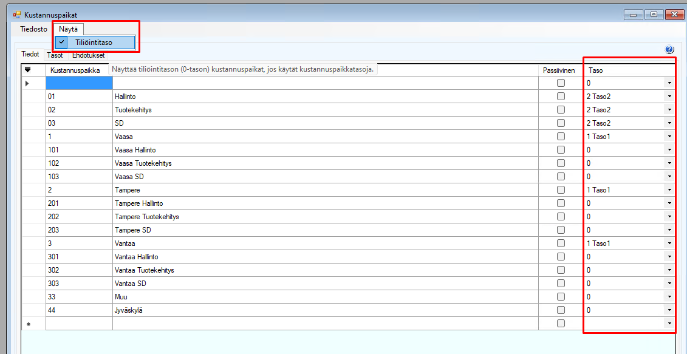Switch to the Tasot tab
Viewport: 687px width, 354px height.
pyautogui.click(x=55, y=55)
